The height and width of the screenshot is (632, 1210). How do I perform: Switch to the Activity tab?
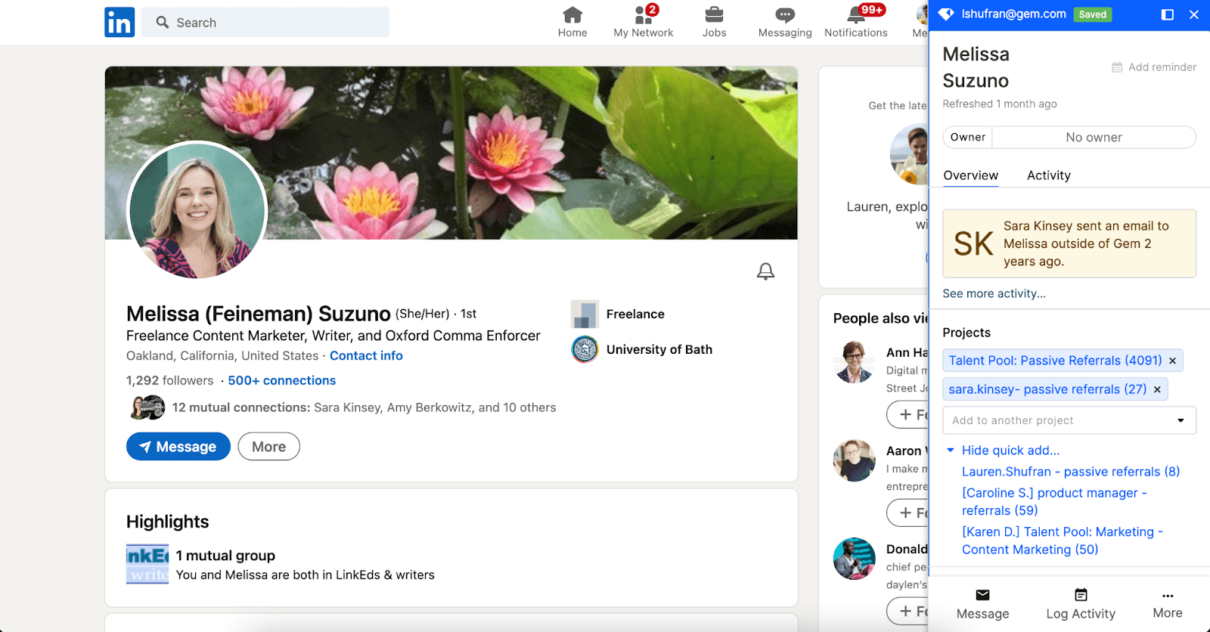coord(1049,175)
